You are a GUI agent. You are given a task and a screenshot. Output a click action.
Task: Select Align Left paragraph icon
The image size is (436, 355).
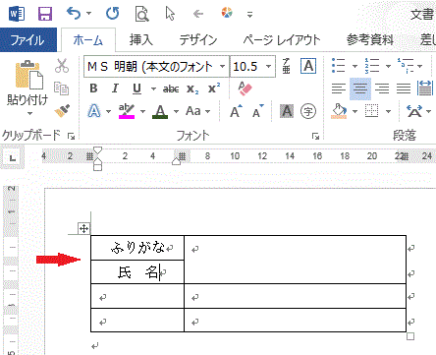[339, 89]
